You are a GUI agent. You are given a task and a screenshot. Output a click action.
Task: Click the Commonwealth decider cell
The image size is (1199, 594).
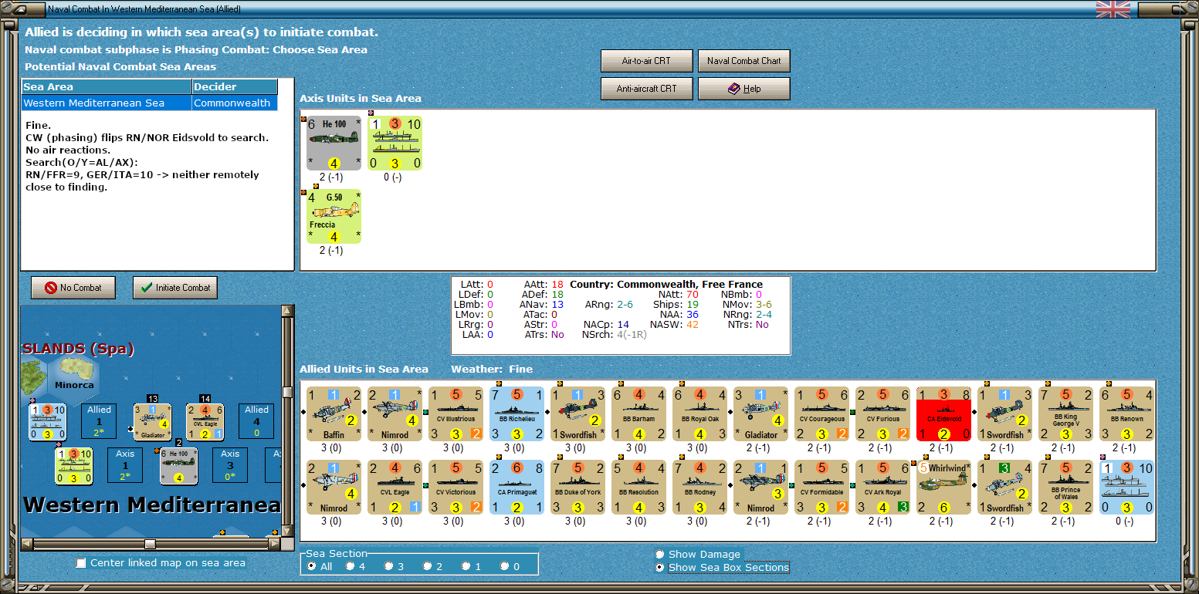tap(235, 103)
